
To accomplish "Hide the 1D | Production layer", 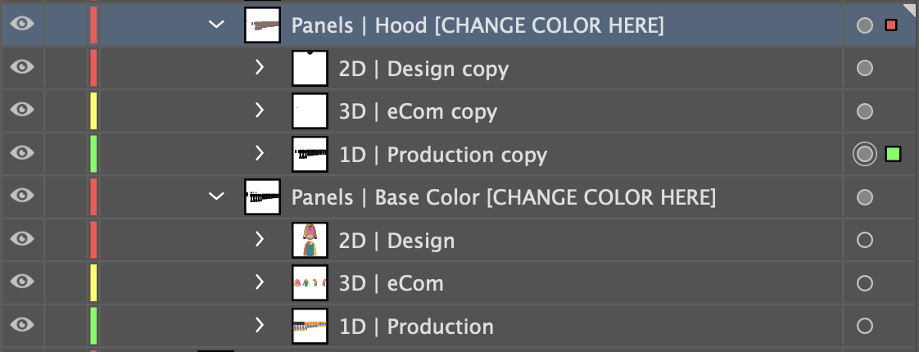I will (22, 325).
